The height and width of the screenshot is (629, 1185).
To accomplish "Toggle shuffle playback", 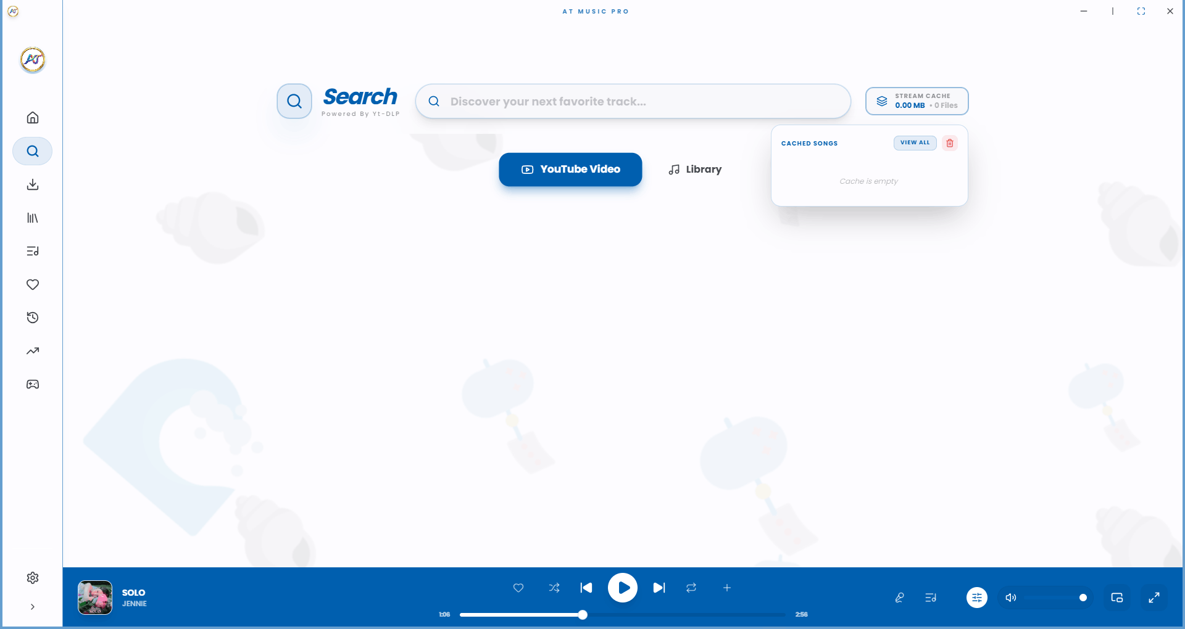I will [554, 588].
